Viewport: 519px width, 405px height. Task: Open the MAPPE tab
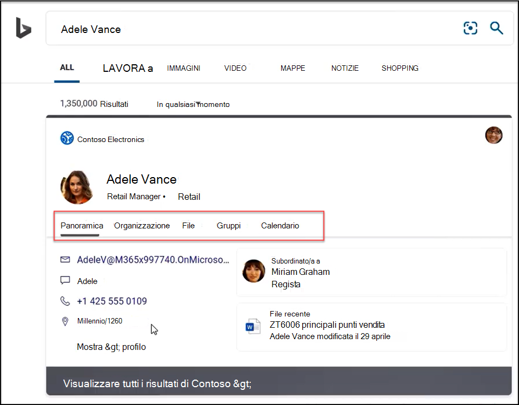click(293, 68)
